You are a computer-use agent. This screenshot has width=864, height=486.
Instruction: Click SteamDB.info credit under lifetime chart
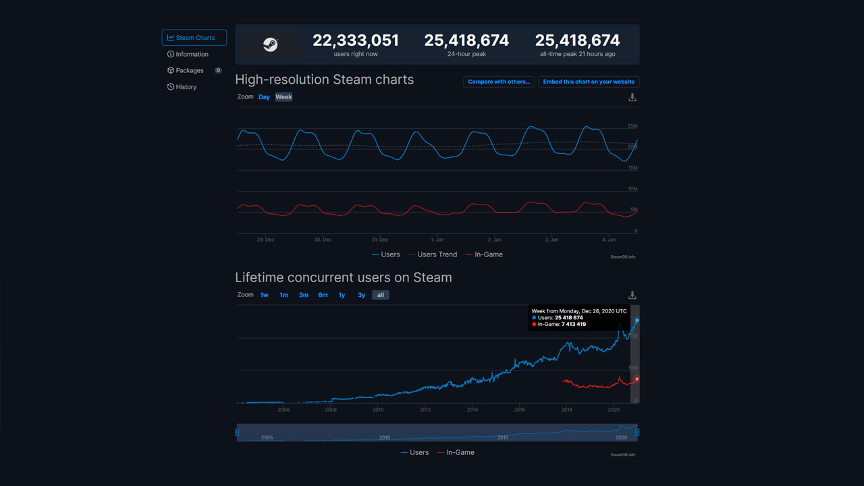[623, 454]
